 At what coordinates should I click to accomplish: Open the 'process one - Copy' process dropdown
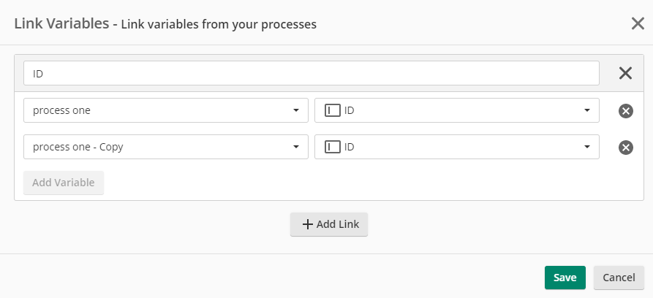pyautogui.click(x=166, y=147)
